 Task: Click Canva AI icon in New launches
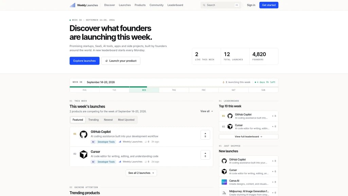pos(224,182)
